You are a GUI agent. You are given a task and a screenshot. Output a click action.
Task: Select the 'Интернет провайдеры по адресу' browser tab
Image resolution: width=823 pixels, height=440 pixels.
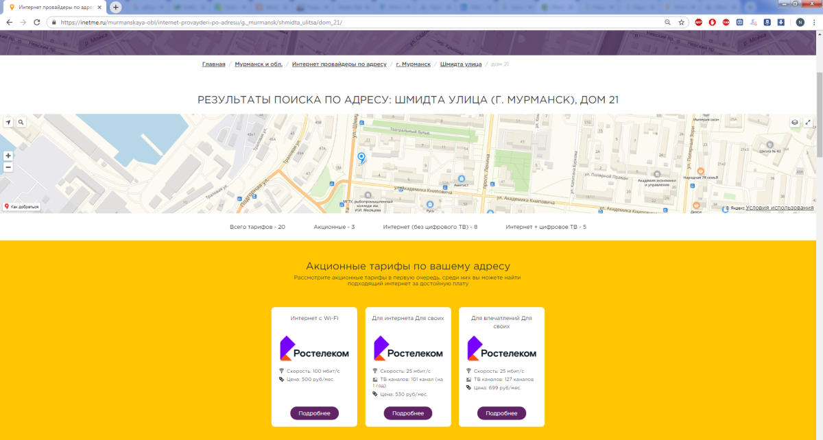(x=55, y=7)
